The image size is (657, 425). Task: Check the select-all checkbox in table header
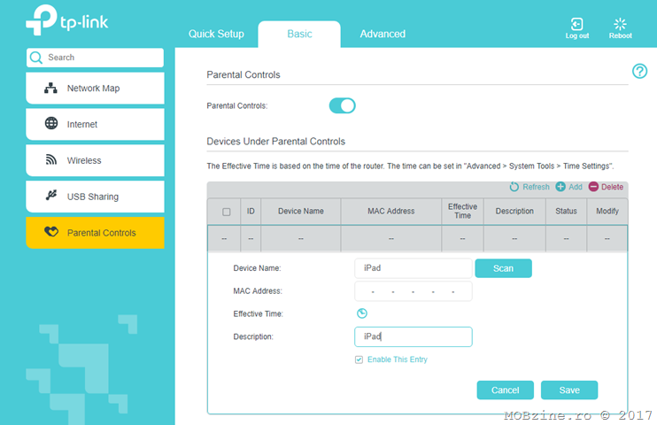tap(226, 212)
